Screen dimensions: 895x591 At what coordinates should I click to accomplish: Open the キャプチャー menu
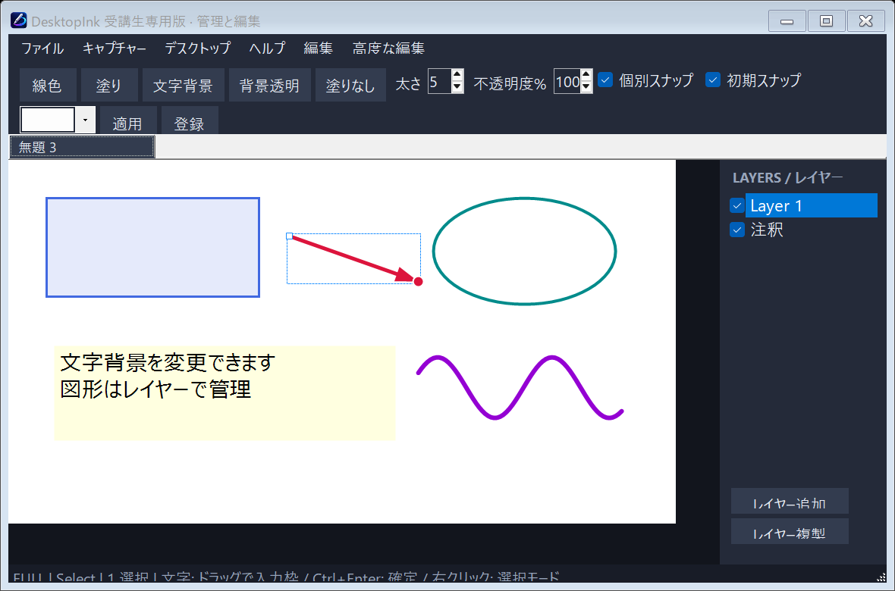[x=115, y=48]
